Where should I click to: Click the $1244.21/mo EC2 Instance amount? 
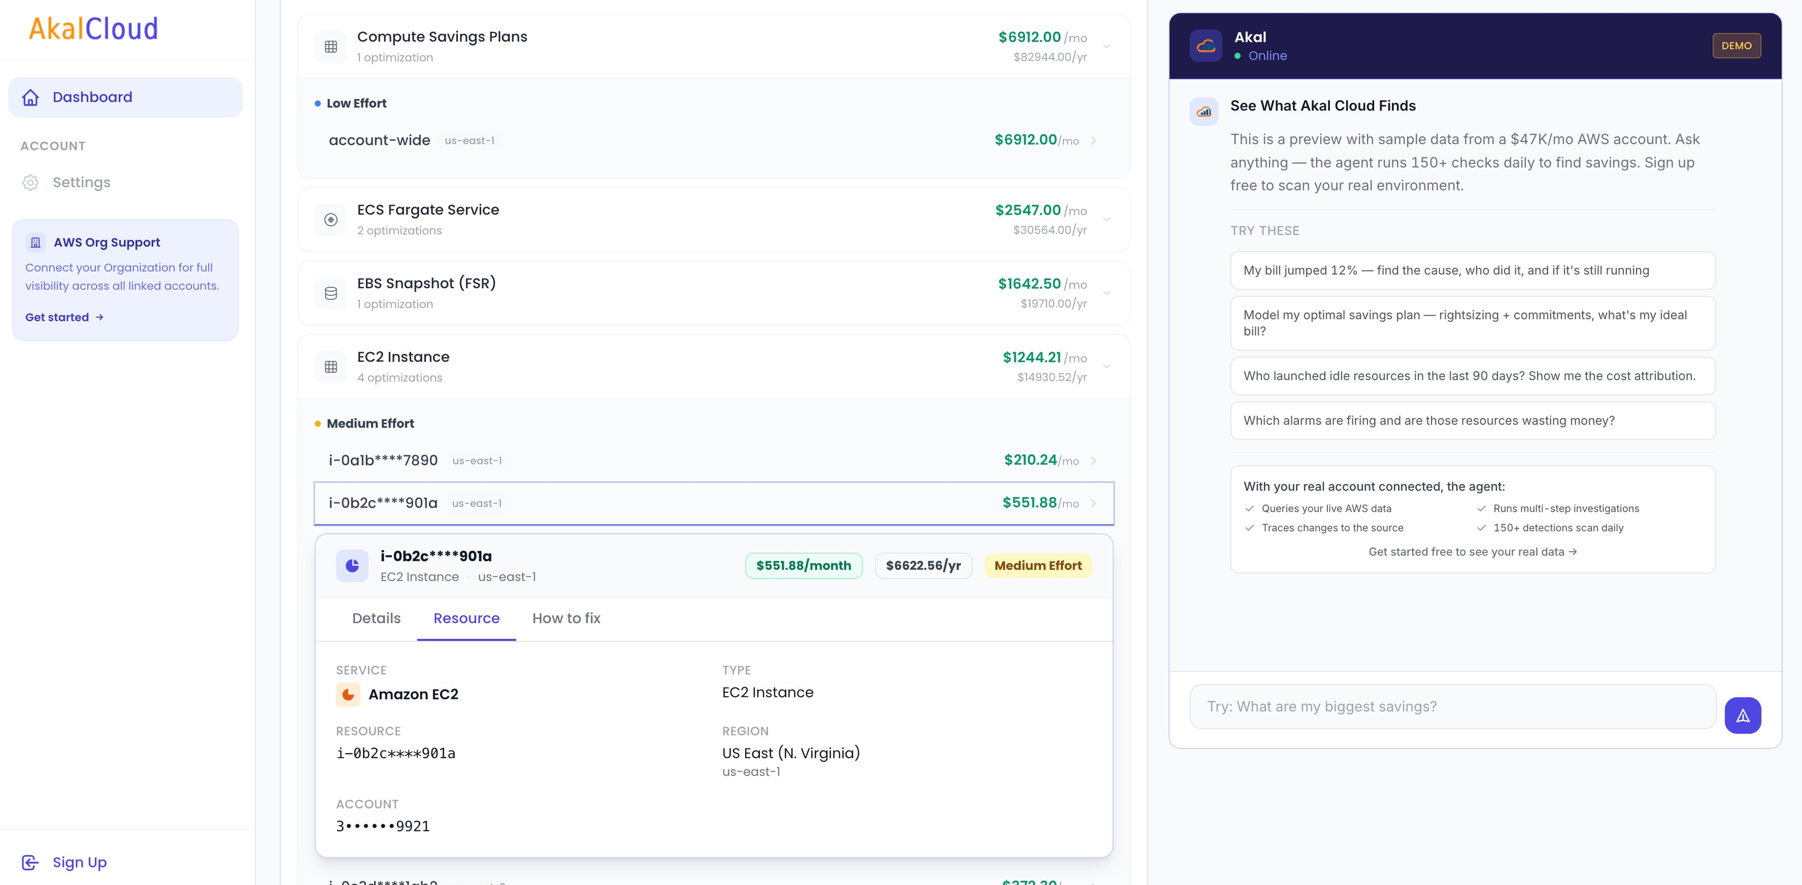(1045, 358)
